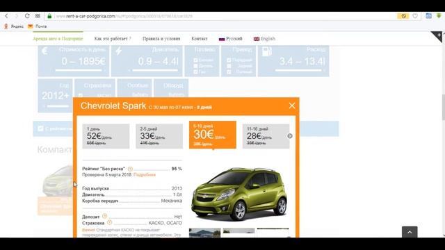Click the lightning icon in engine filter
The image size is (445, 250).
(119, 51)
